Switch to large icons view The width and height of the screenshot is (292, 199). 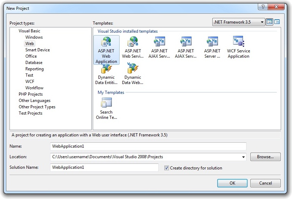pyautogui.click(x=269, y=22)
